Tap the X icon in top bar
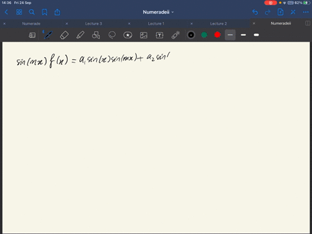 coord(293,12)
